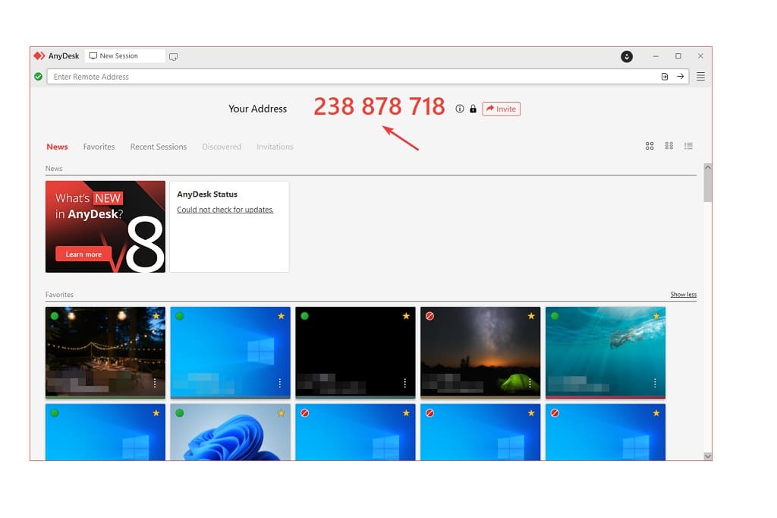Click the connect arrow in address bar
Screen dimensions: 777x518
681,77
